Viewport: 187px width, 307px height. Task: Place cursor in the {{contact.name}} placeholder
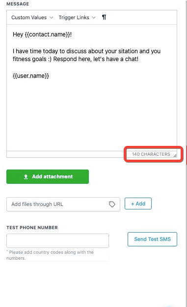click(x=48, y=34)
